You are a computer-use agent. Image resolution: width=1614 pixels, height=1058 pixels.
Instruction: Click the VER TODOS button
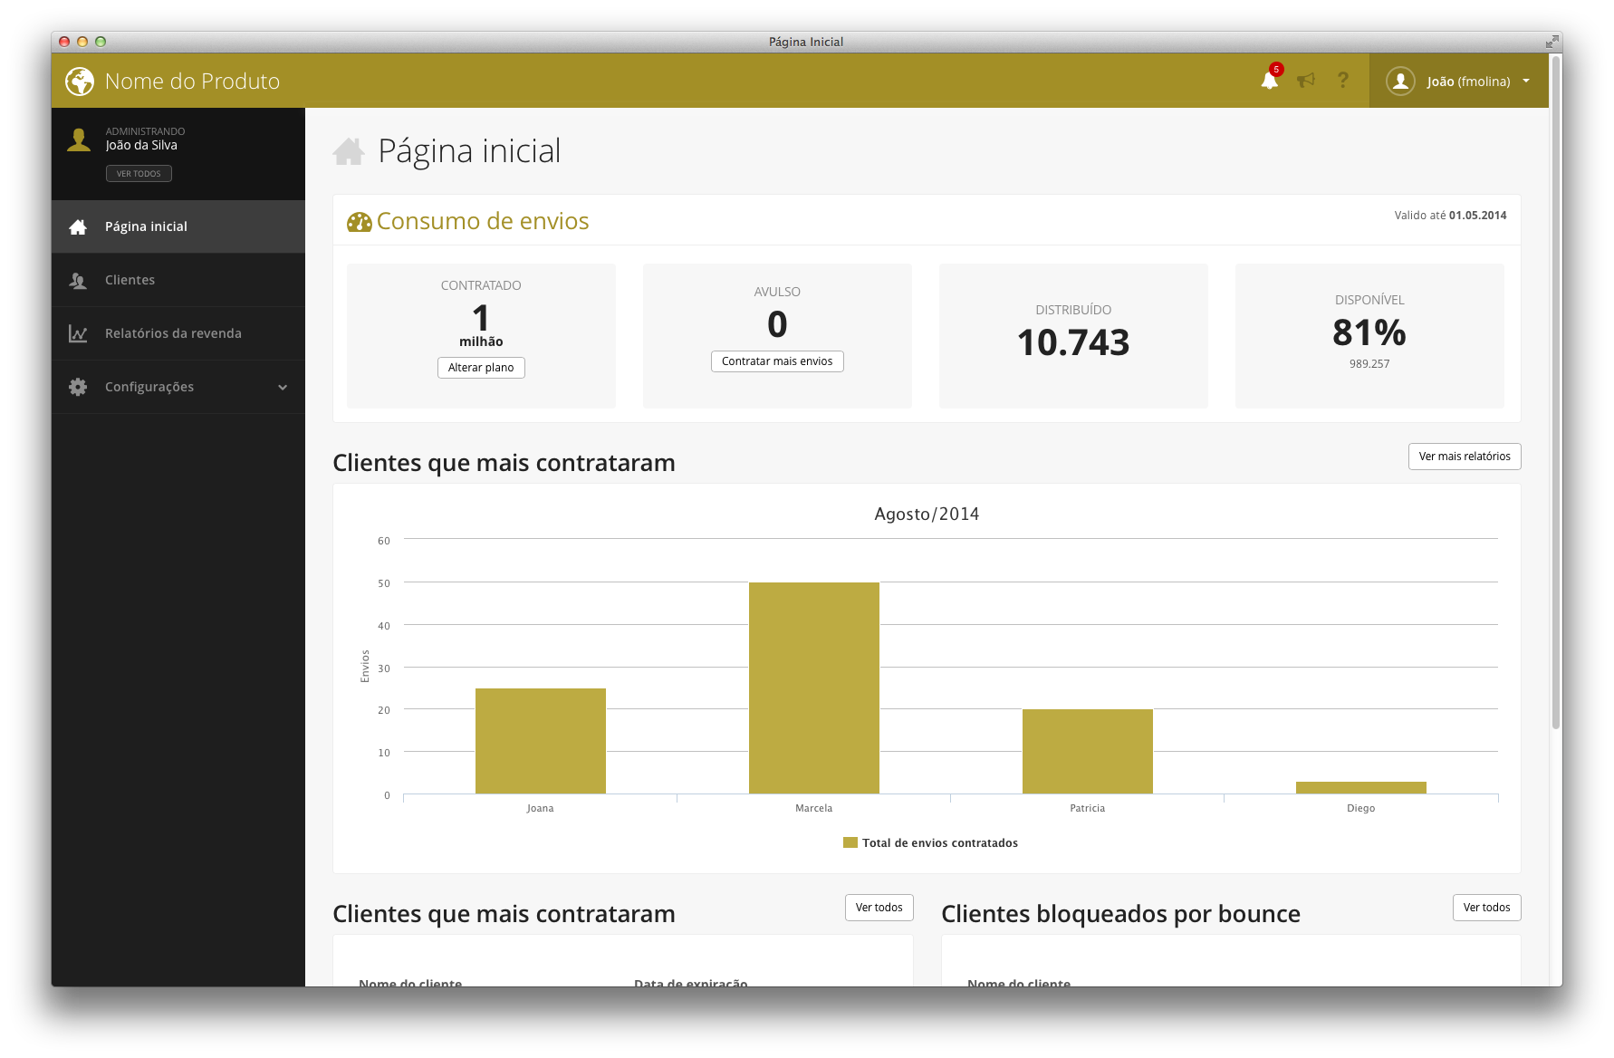click(x=139, y=174)
